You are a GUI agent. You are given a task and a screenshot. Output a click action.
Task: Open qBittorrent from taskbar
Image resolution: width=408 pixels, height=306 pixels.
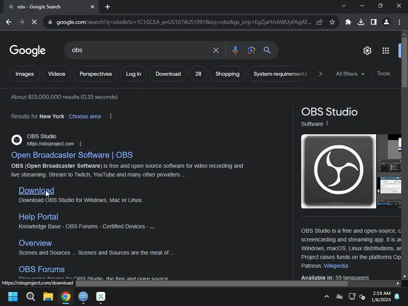click(83, 296)
